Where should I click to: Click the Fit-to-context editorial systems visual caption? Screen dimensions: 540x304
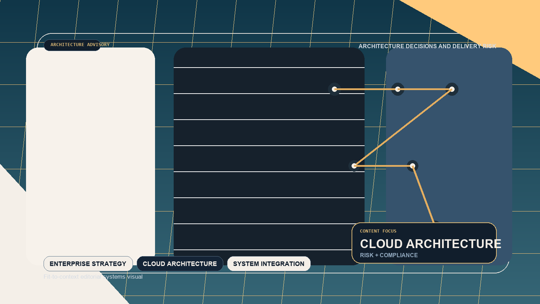pyautogui.click(x=93, y=277)
